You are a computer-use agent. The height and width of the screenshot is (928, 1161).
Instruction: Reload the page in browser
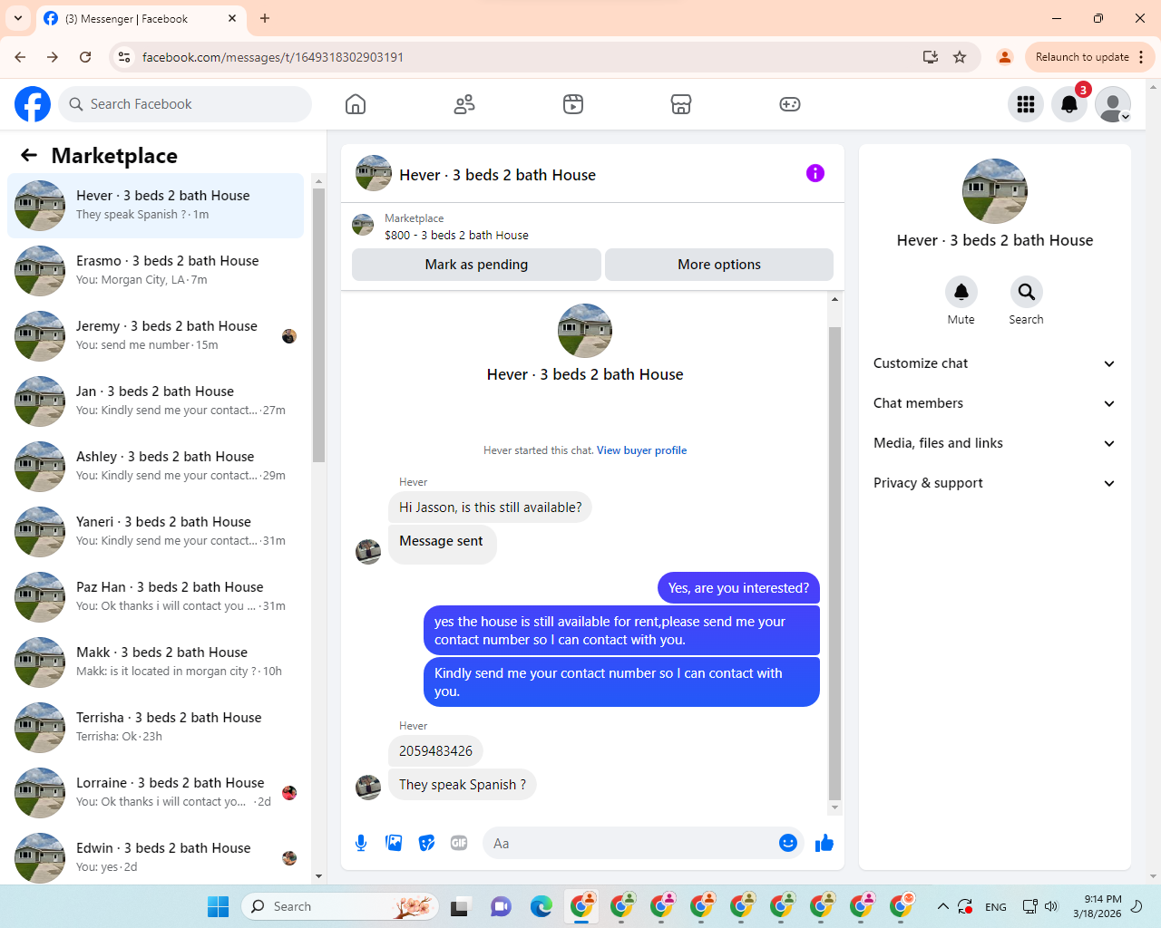pyautogui.click(x=85, y=57)
